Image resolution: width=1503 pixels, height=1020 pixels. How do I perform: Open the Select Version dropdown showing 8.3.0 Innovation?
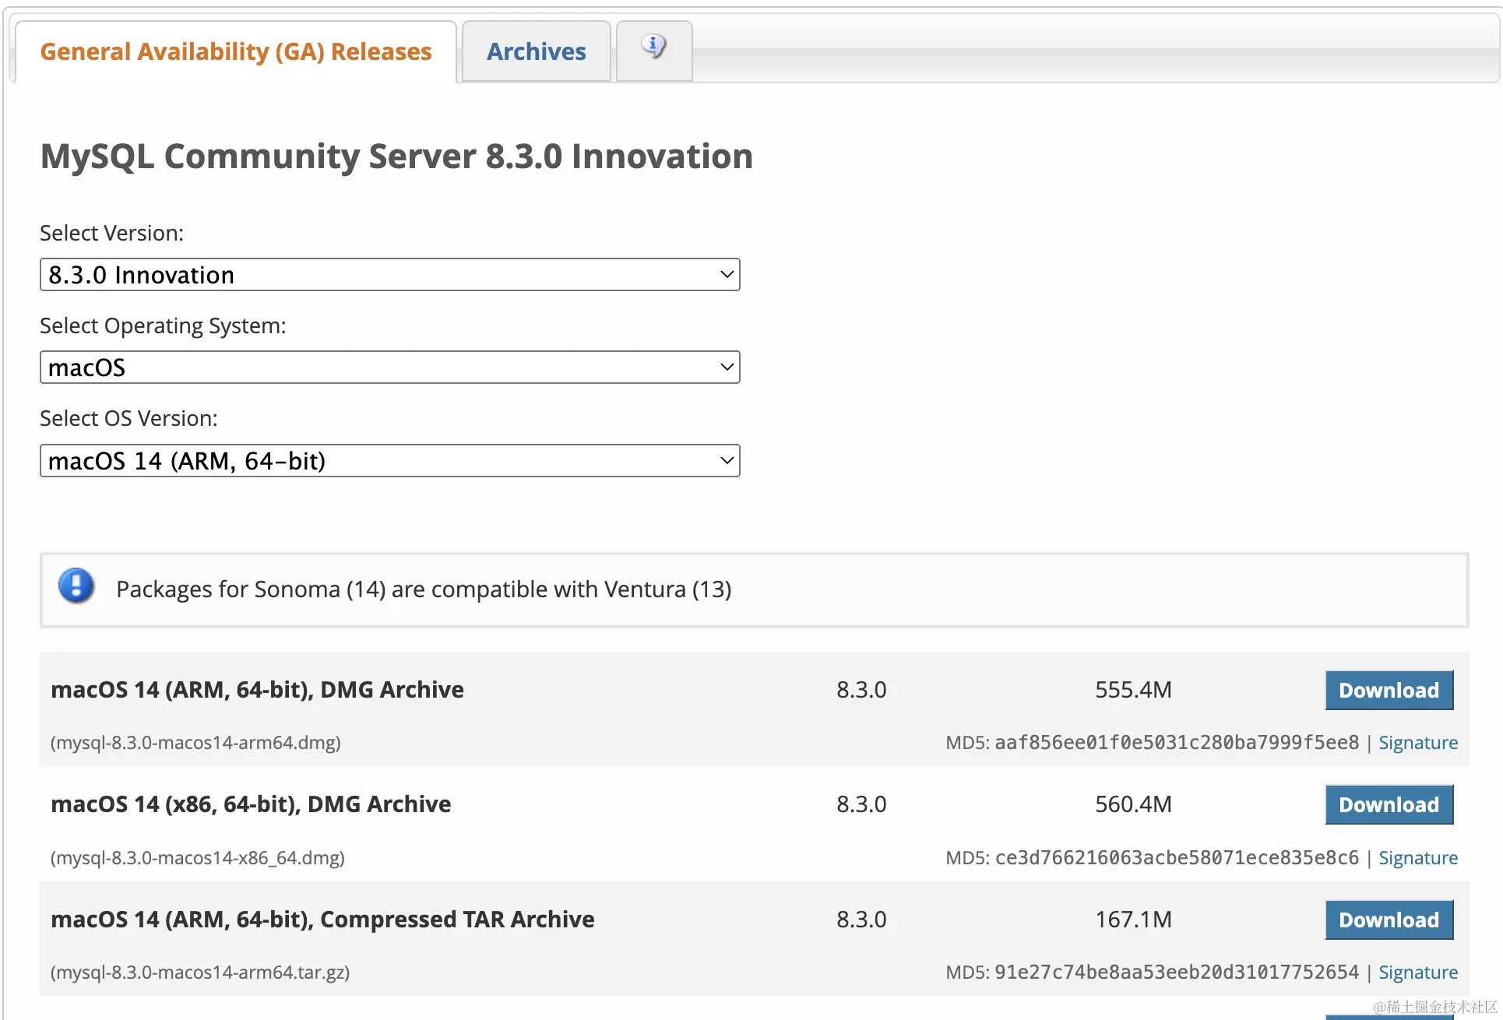pyautogui.click(x=389, y=275)
